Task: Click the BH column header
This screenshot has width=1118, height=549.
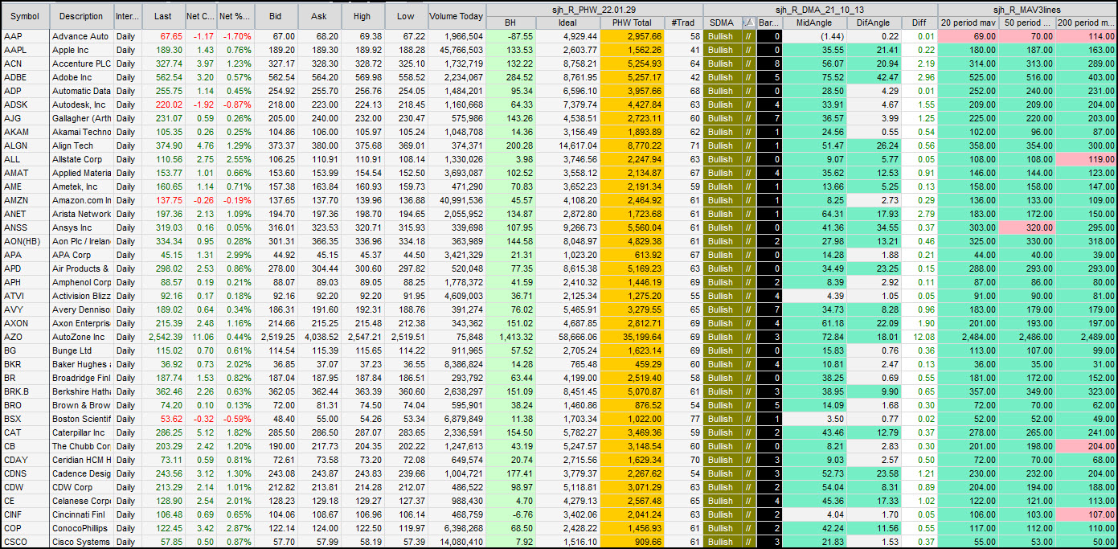Action: [510, 23]
